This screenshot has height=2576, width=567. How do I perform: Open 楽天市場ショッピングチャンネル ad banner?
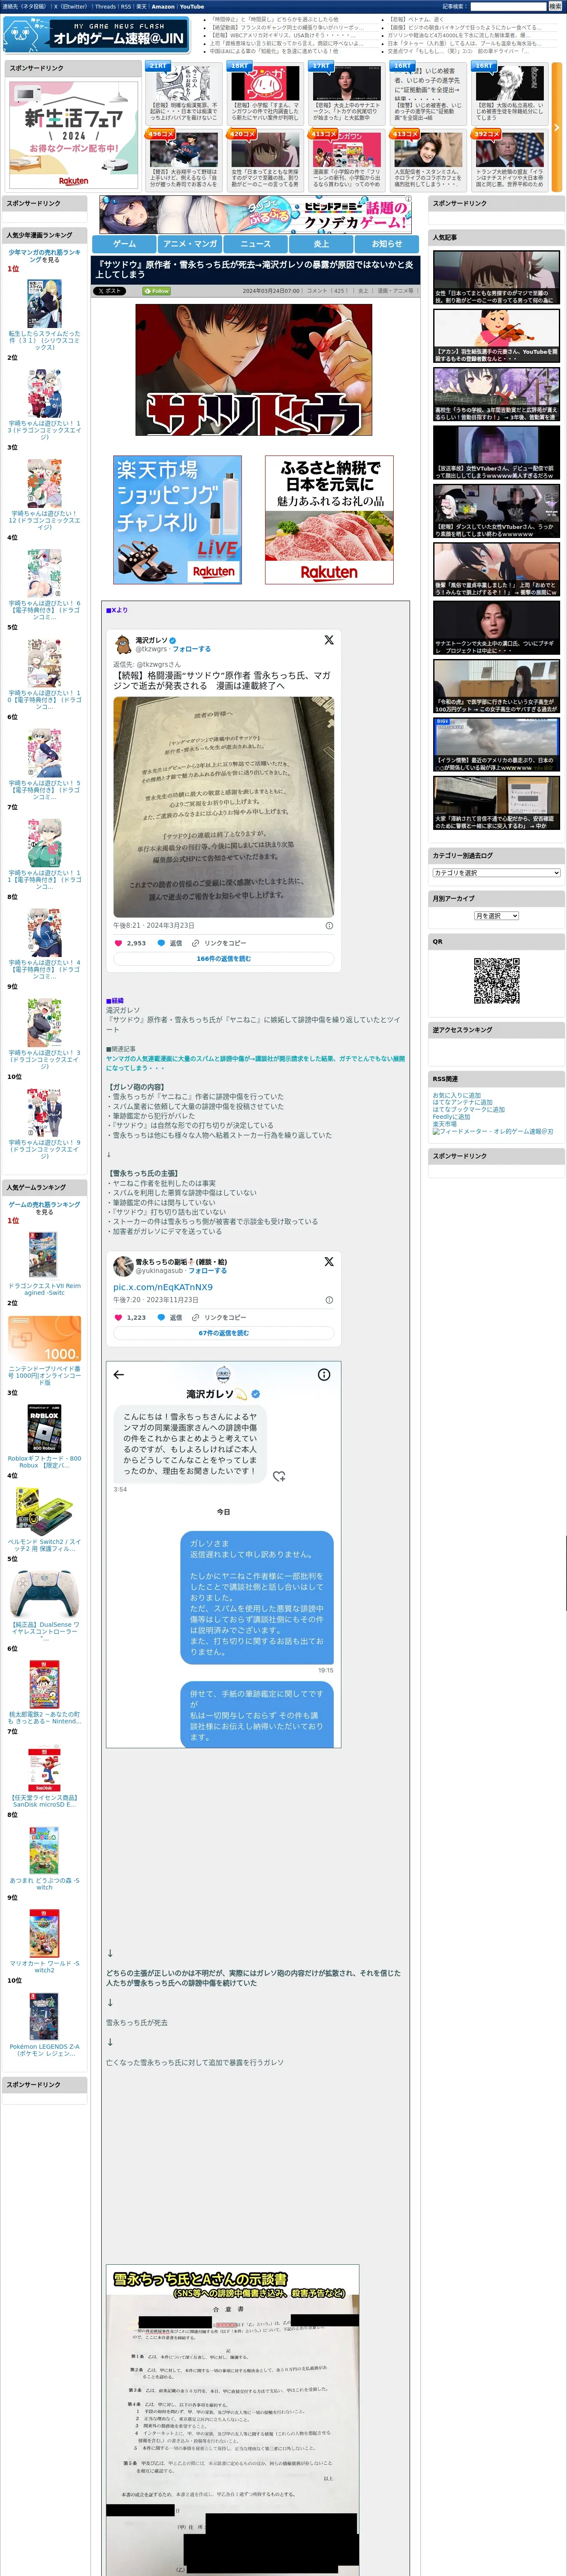point(178,520)
